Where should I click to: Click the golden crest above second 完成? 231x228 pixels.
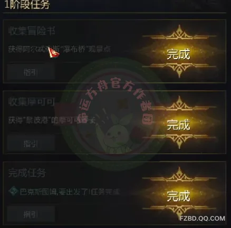[x=179, y=104]
